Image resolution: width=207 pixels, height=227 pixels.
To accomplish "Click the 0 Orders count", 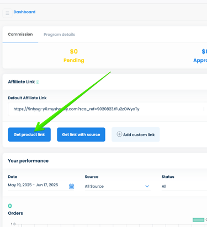I will (x=10, y=206).
